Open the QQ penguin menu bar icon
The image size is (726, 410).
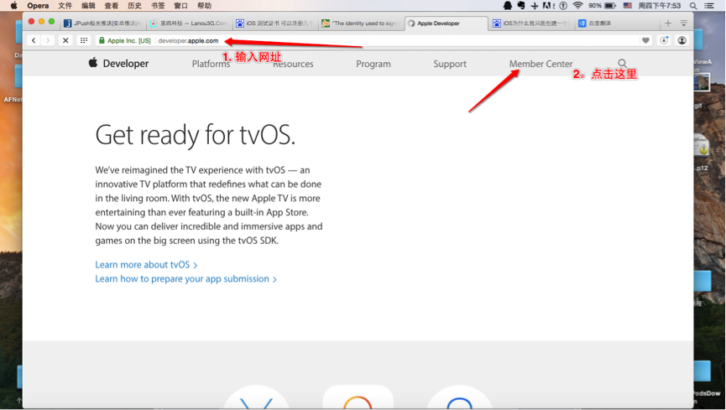(x=508, y=6)
